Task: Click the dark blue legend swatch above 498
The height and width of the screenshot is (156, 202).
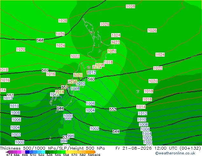Action: (x=27, y=152)
